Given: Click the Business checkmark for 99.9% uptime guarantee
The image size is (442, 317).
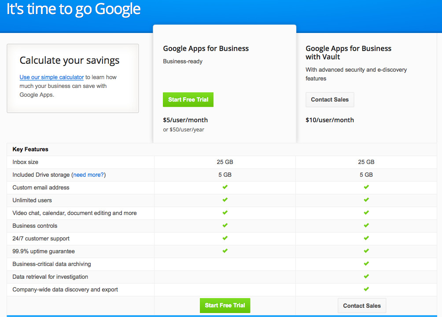Looking at the screenshot, I should pos(225,251).
